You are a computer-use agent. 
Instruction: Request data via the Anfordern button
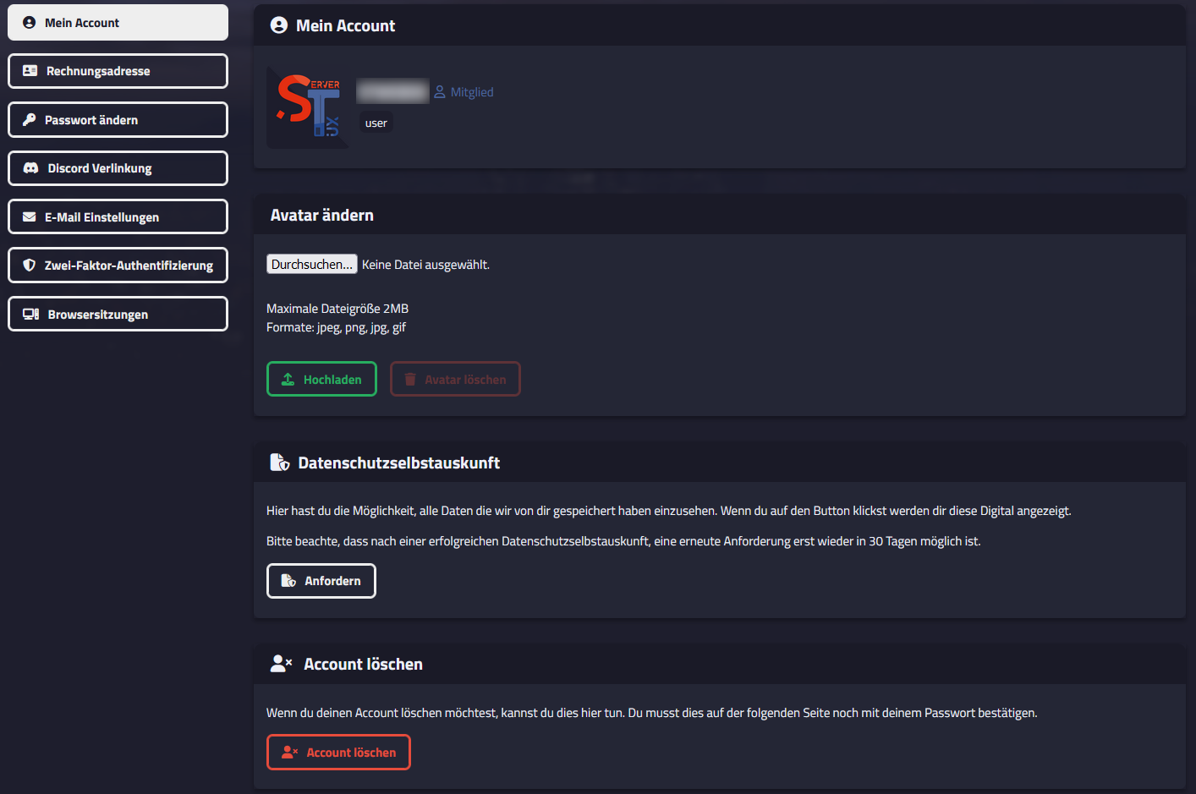click(321, 581)
